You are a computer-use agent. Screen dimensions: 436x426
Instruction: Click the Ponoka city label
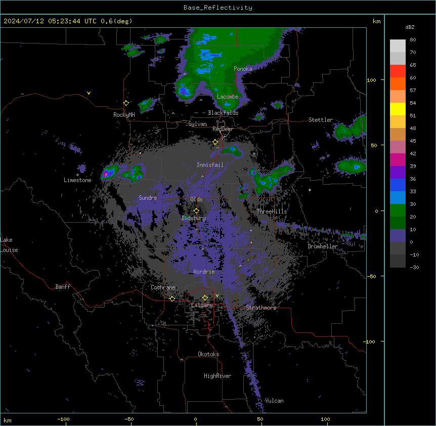pyautogui.click(x=243, y=69)
